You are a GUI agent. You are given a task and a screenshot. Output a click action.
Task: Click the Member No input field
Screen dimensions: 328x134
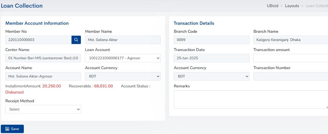tap(38, 40)
